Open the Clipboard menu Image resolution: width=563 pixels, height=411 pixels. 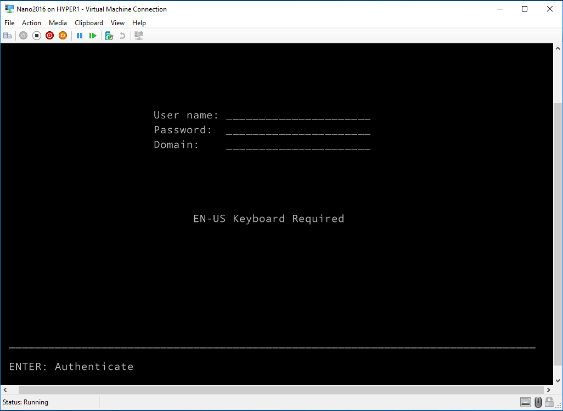coord(88,23)
